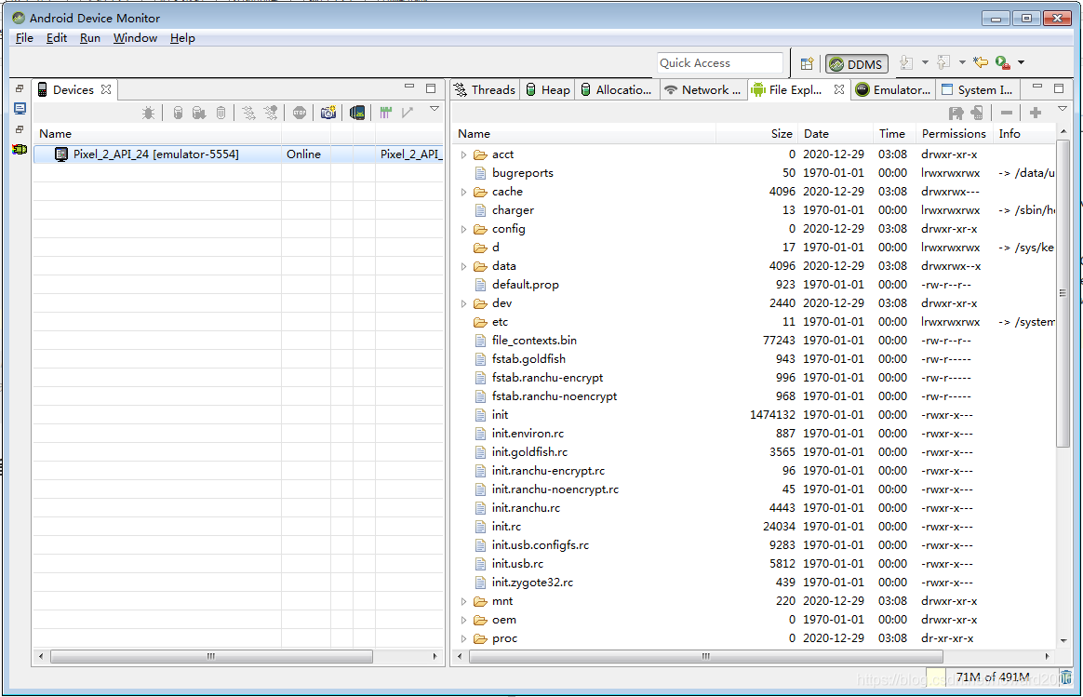Open the Edit menu
The width and height of the screenshot is (1083, 697).
tap(57, 38)
